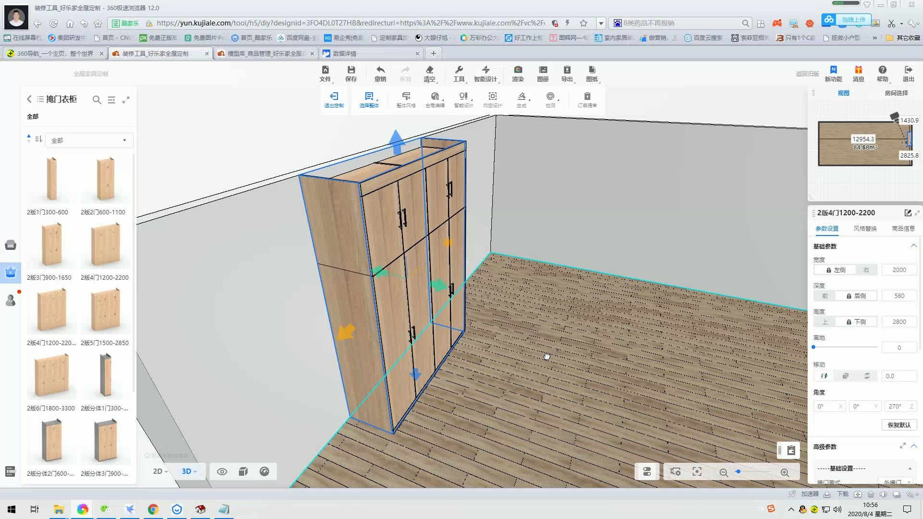Click the width value field showing 2000
The width and height of the screenshot is (923, 519).
[x=899, y=270]
